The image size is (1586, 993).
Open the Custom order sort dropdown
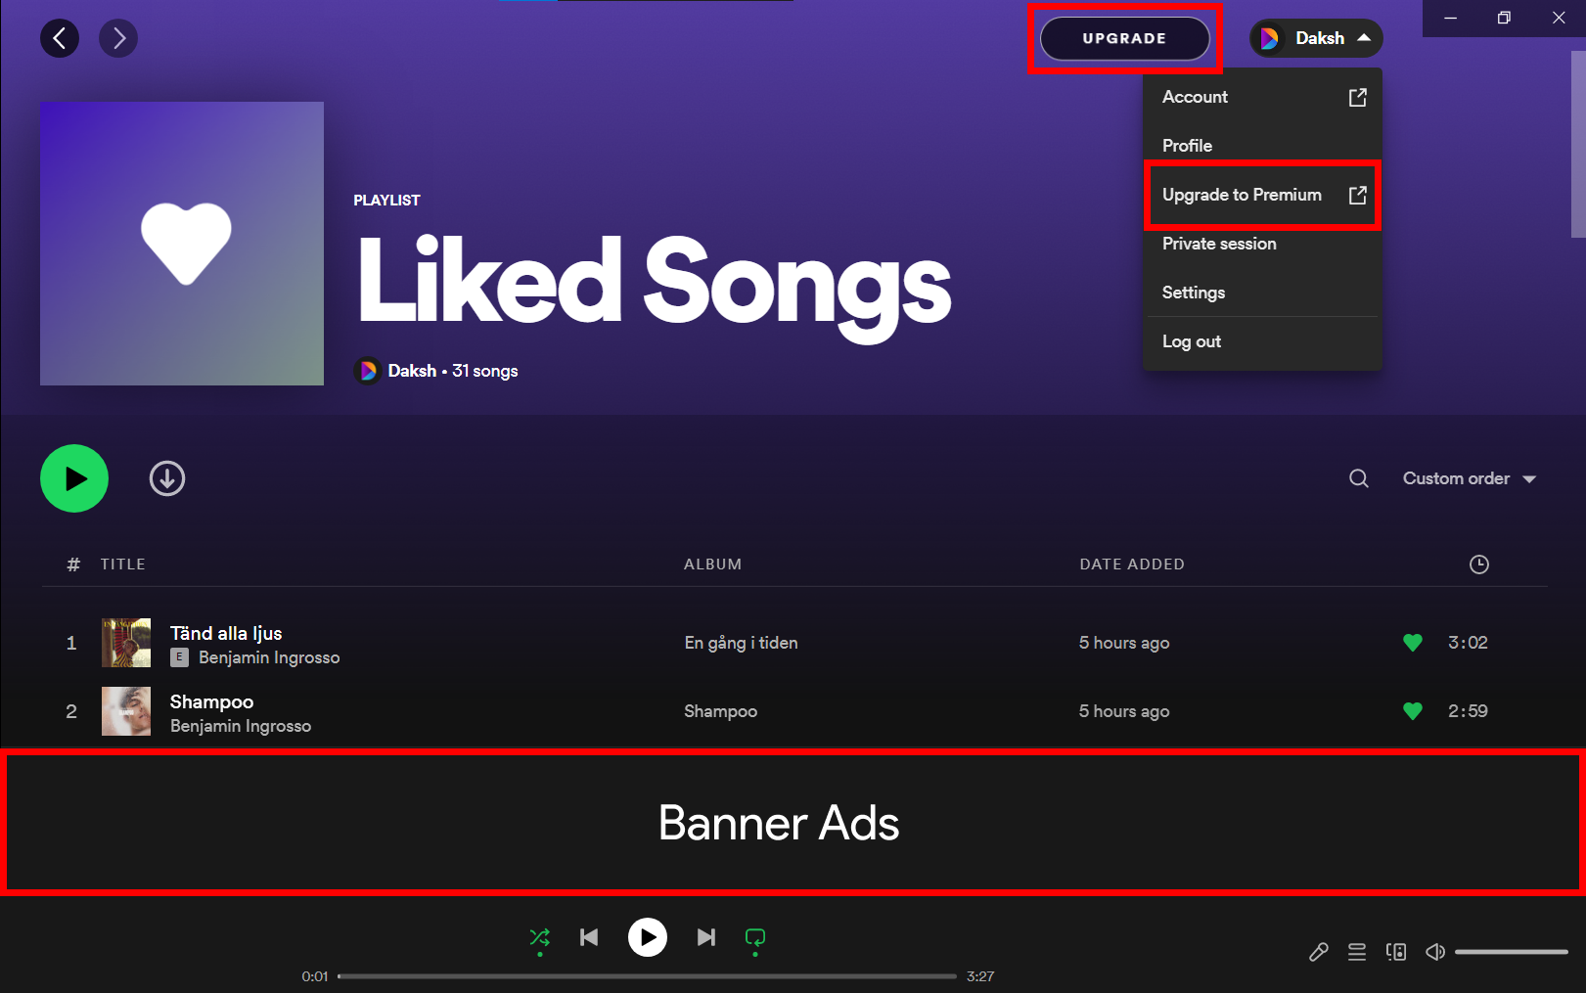coord(1469,478)
